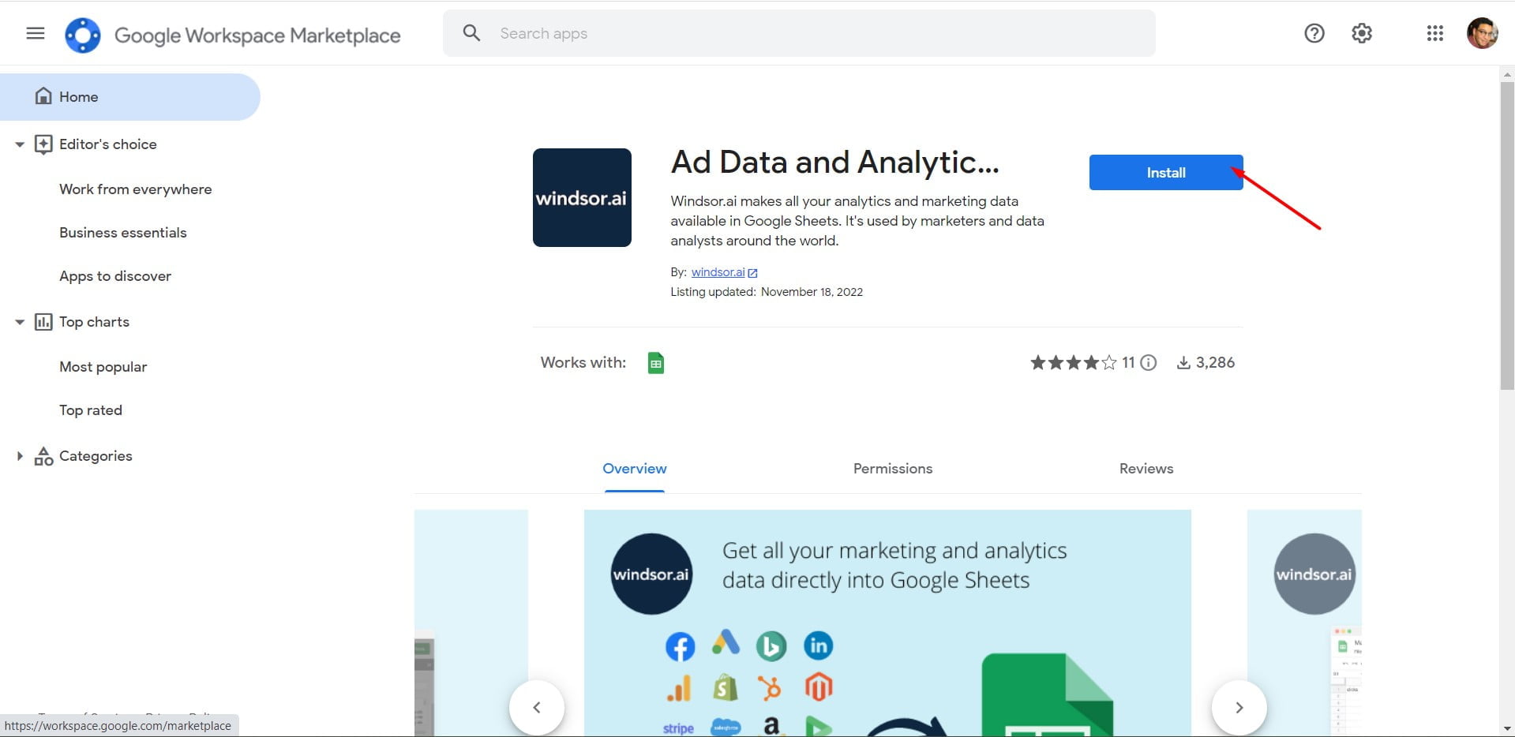Click the external link icon next to windsor.ai

click(753, 273)
